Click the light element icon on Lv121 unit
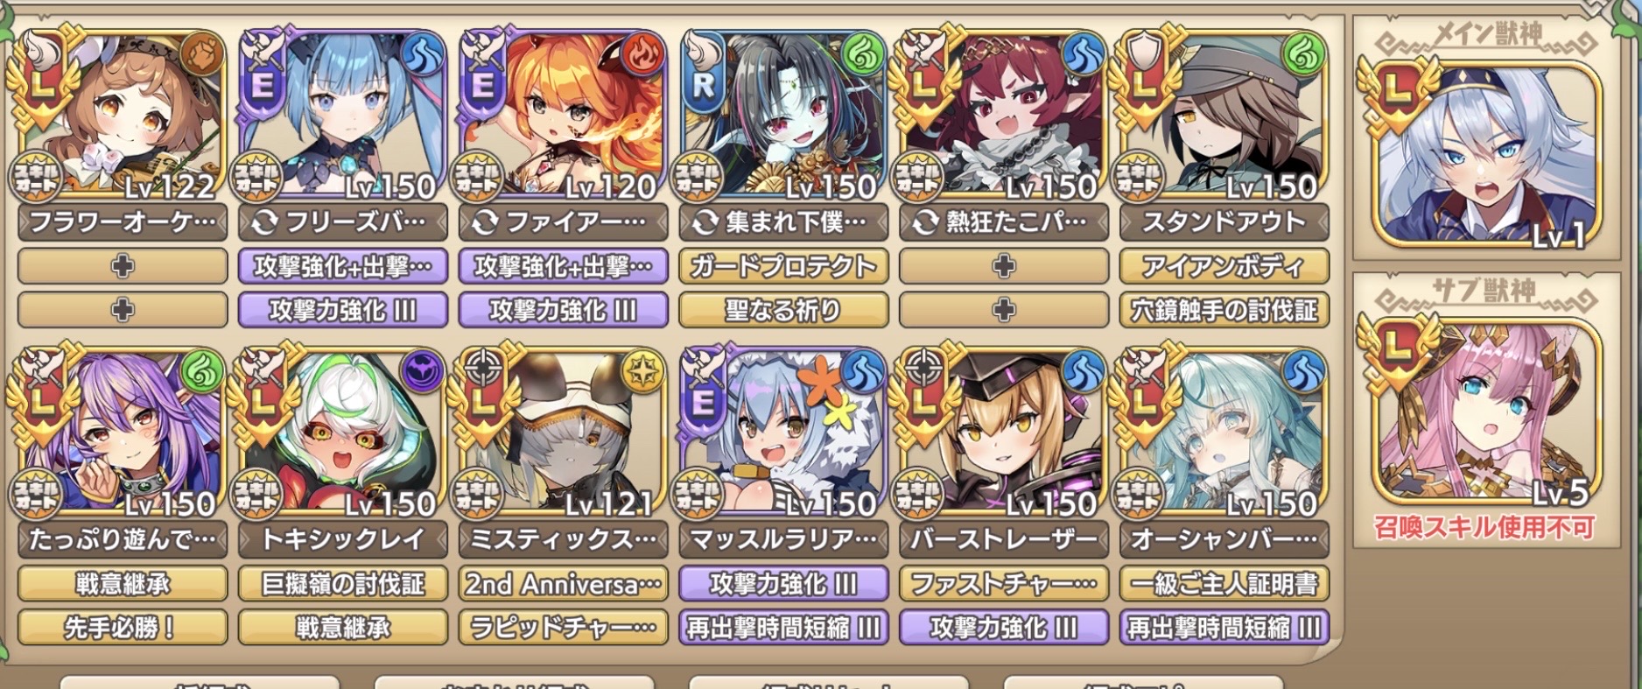Screen dimensions: 1642x689 pyautogui.click(x=644, y=372)
